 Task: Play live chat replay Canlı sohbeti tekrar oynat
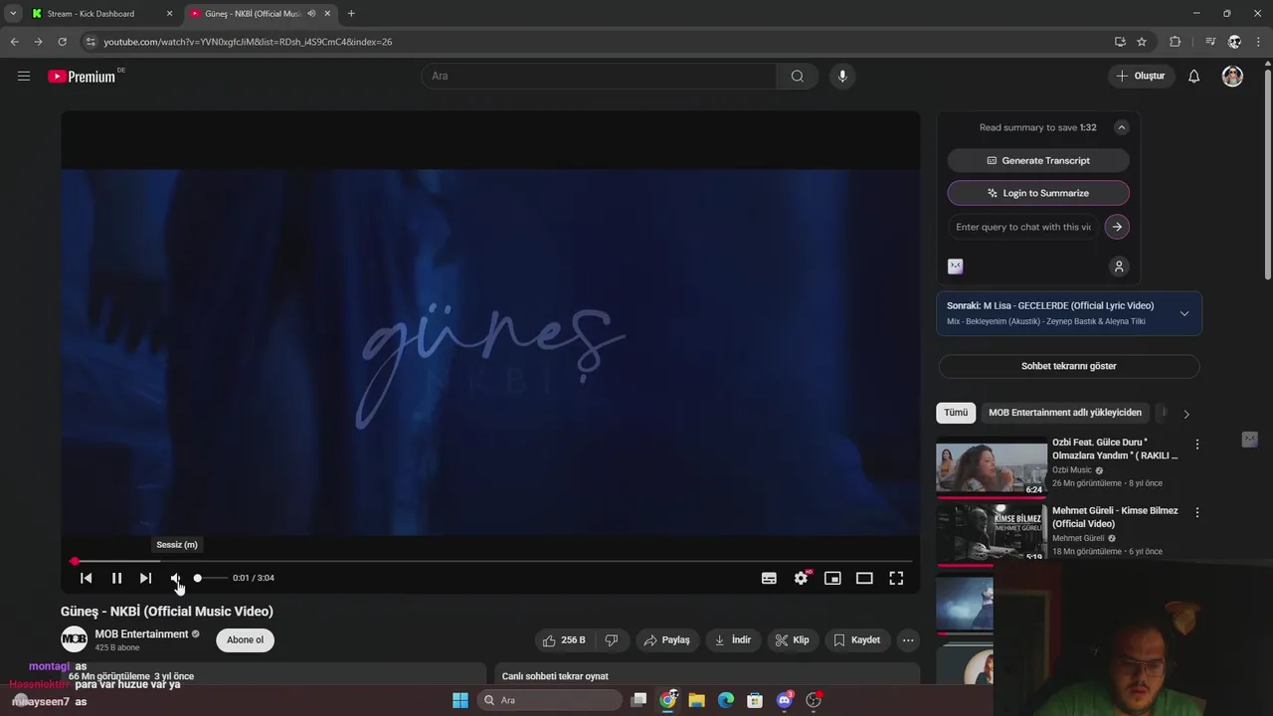click(x=555, y=676)
